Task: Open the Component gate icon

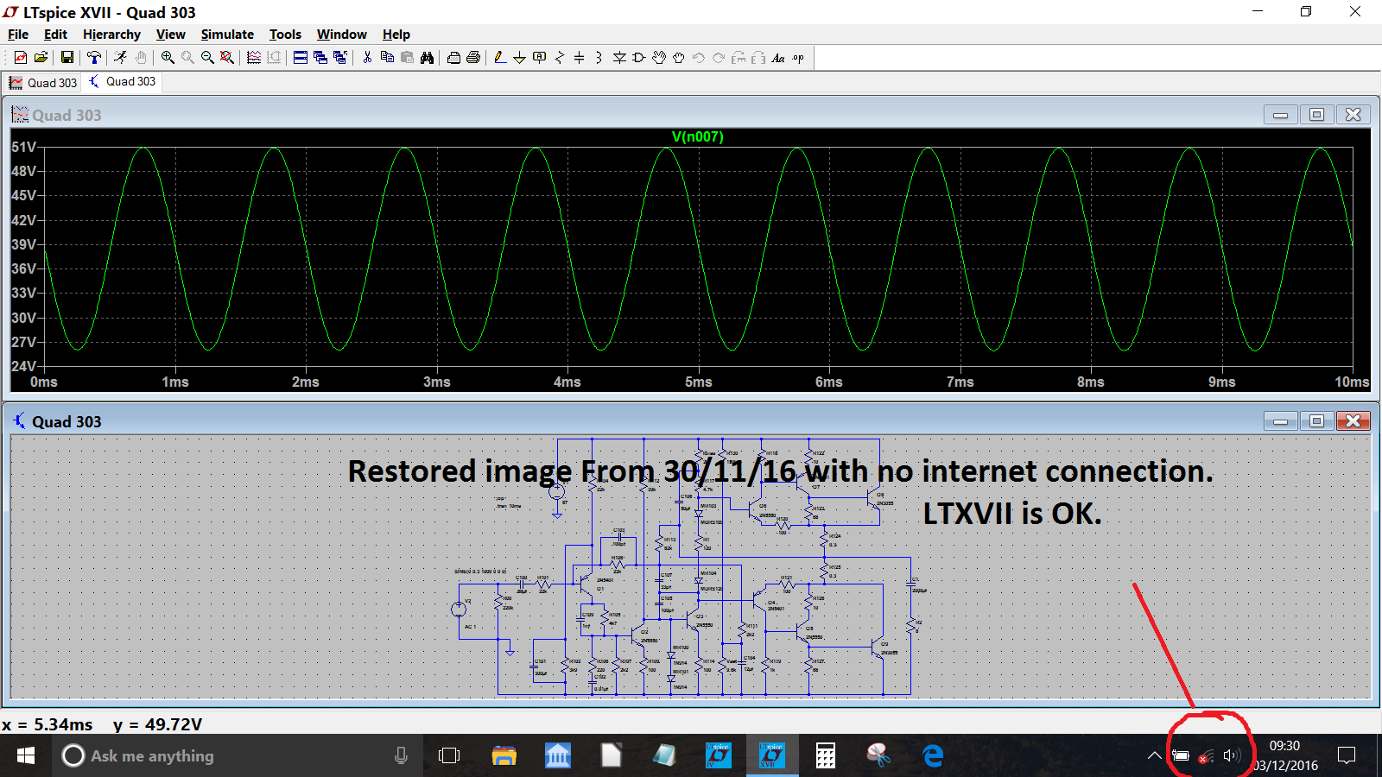Action: pyautogui.click(x=639, y=58)
